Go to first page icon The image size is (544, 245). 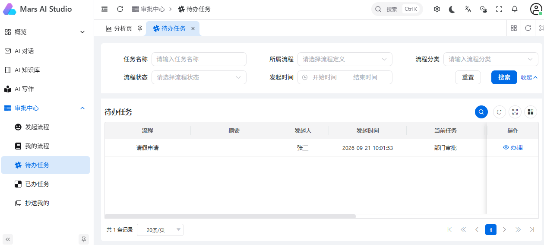click(449, 230)
